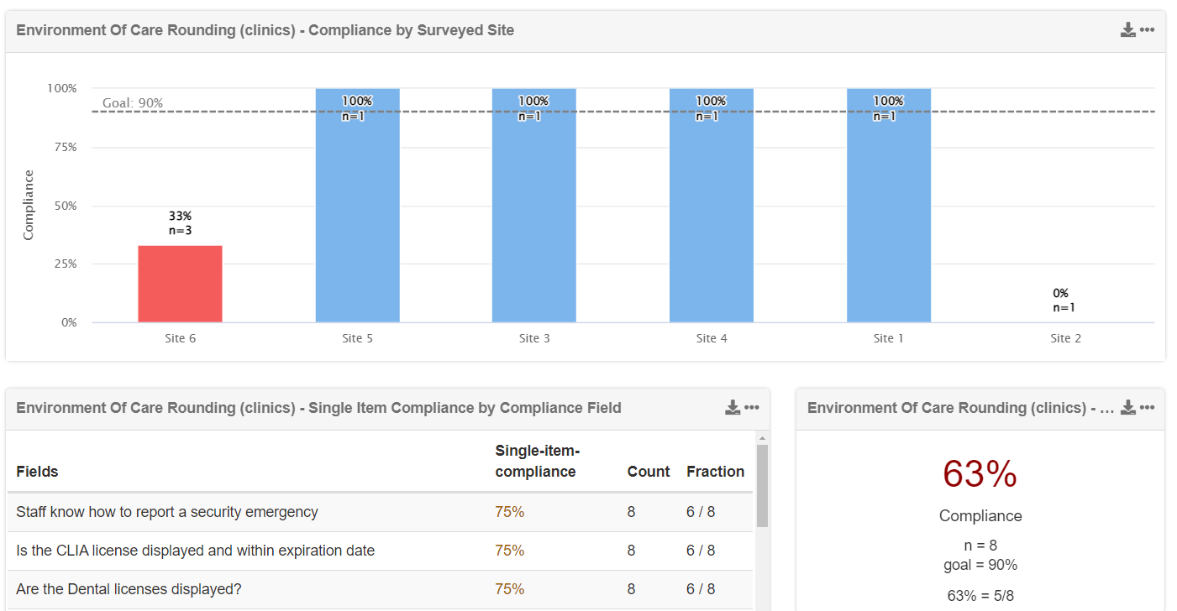This screenshot has width=1177, height=611.
Task: Sort by the Fields column header
Action: 37,471
